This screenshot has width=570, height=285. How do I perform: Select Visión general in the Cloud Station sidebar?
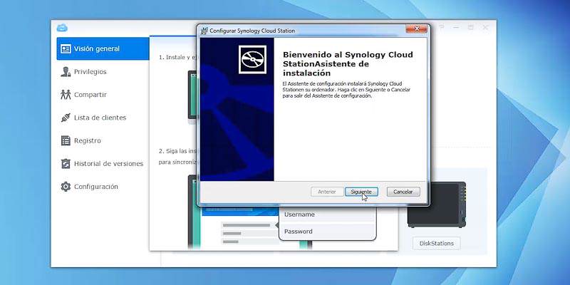tap(103, 48)
